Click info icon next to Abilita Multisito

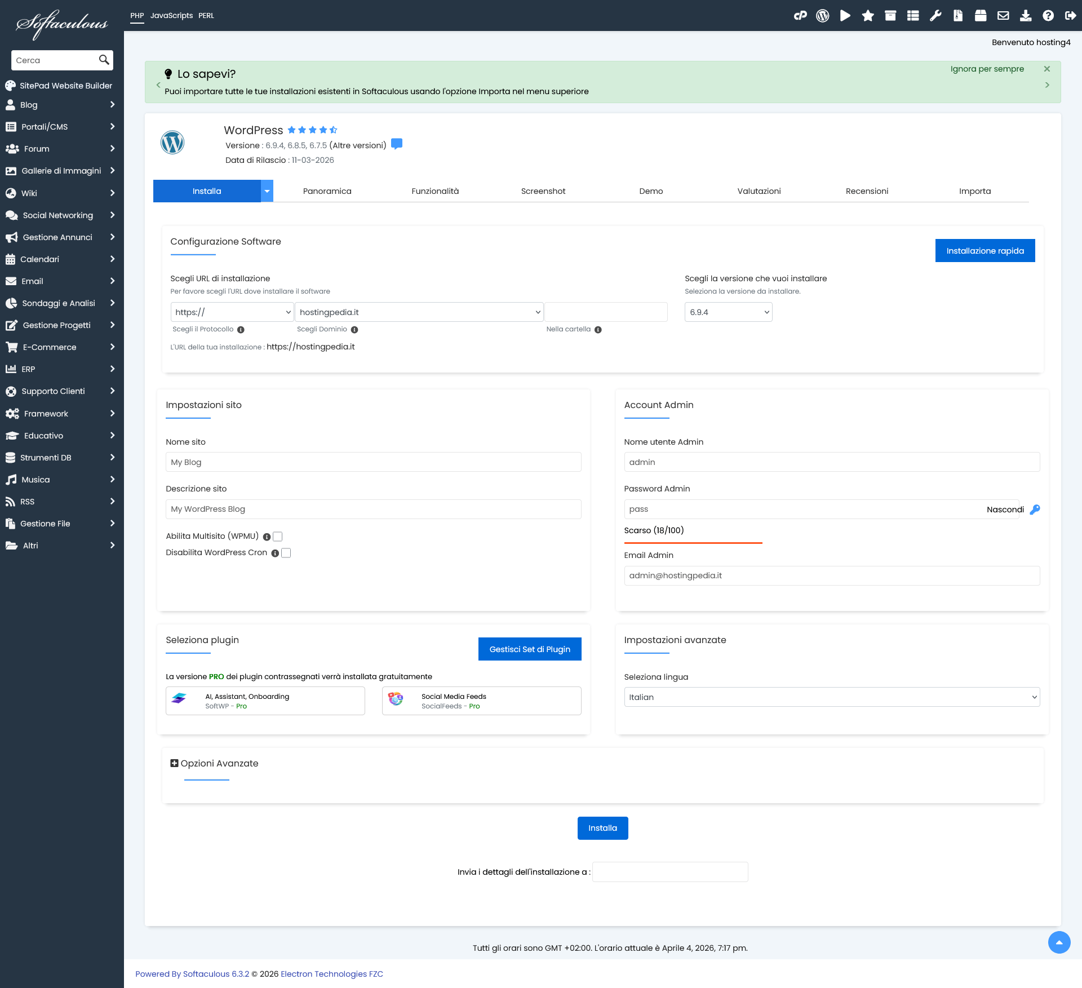coord(267,537)
